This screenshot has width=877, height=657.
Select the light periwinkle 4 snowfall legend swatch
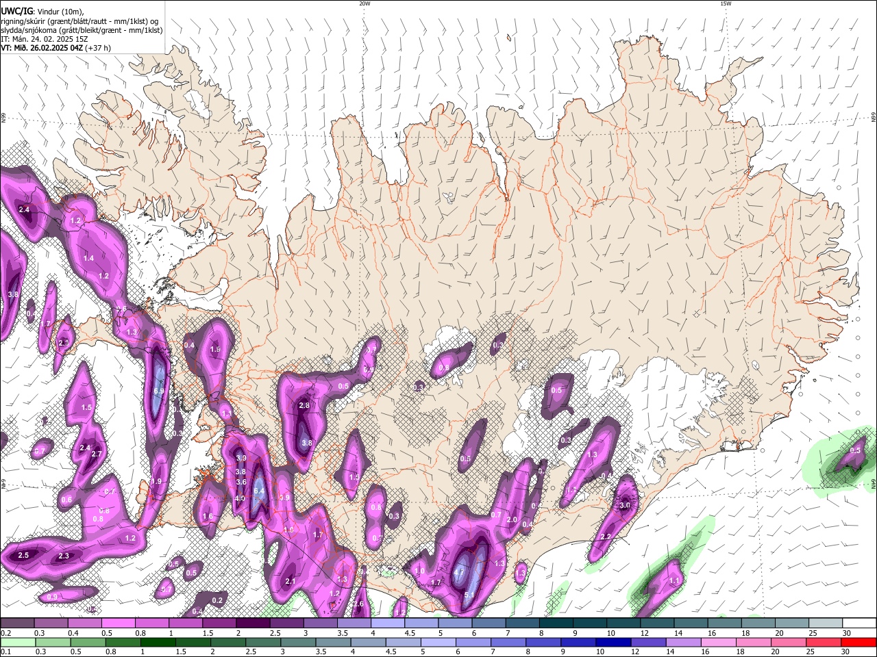coord(387,623)
